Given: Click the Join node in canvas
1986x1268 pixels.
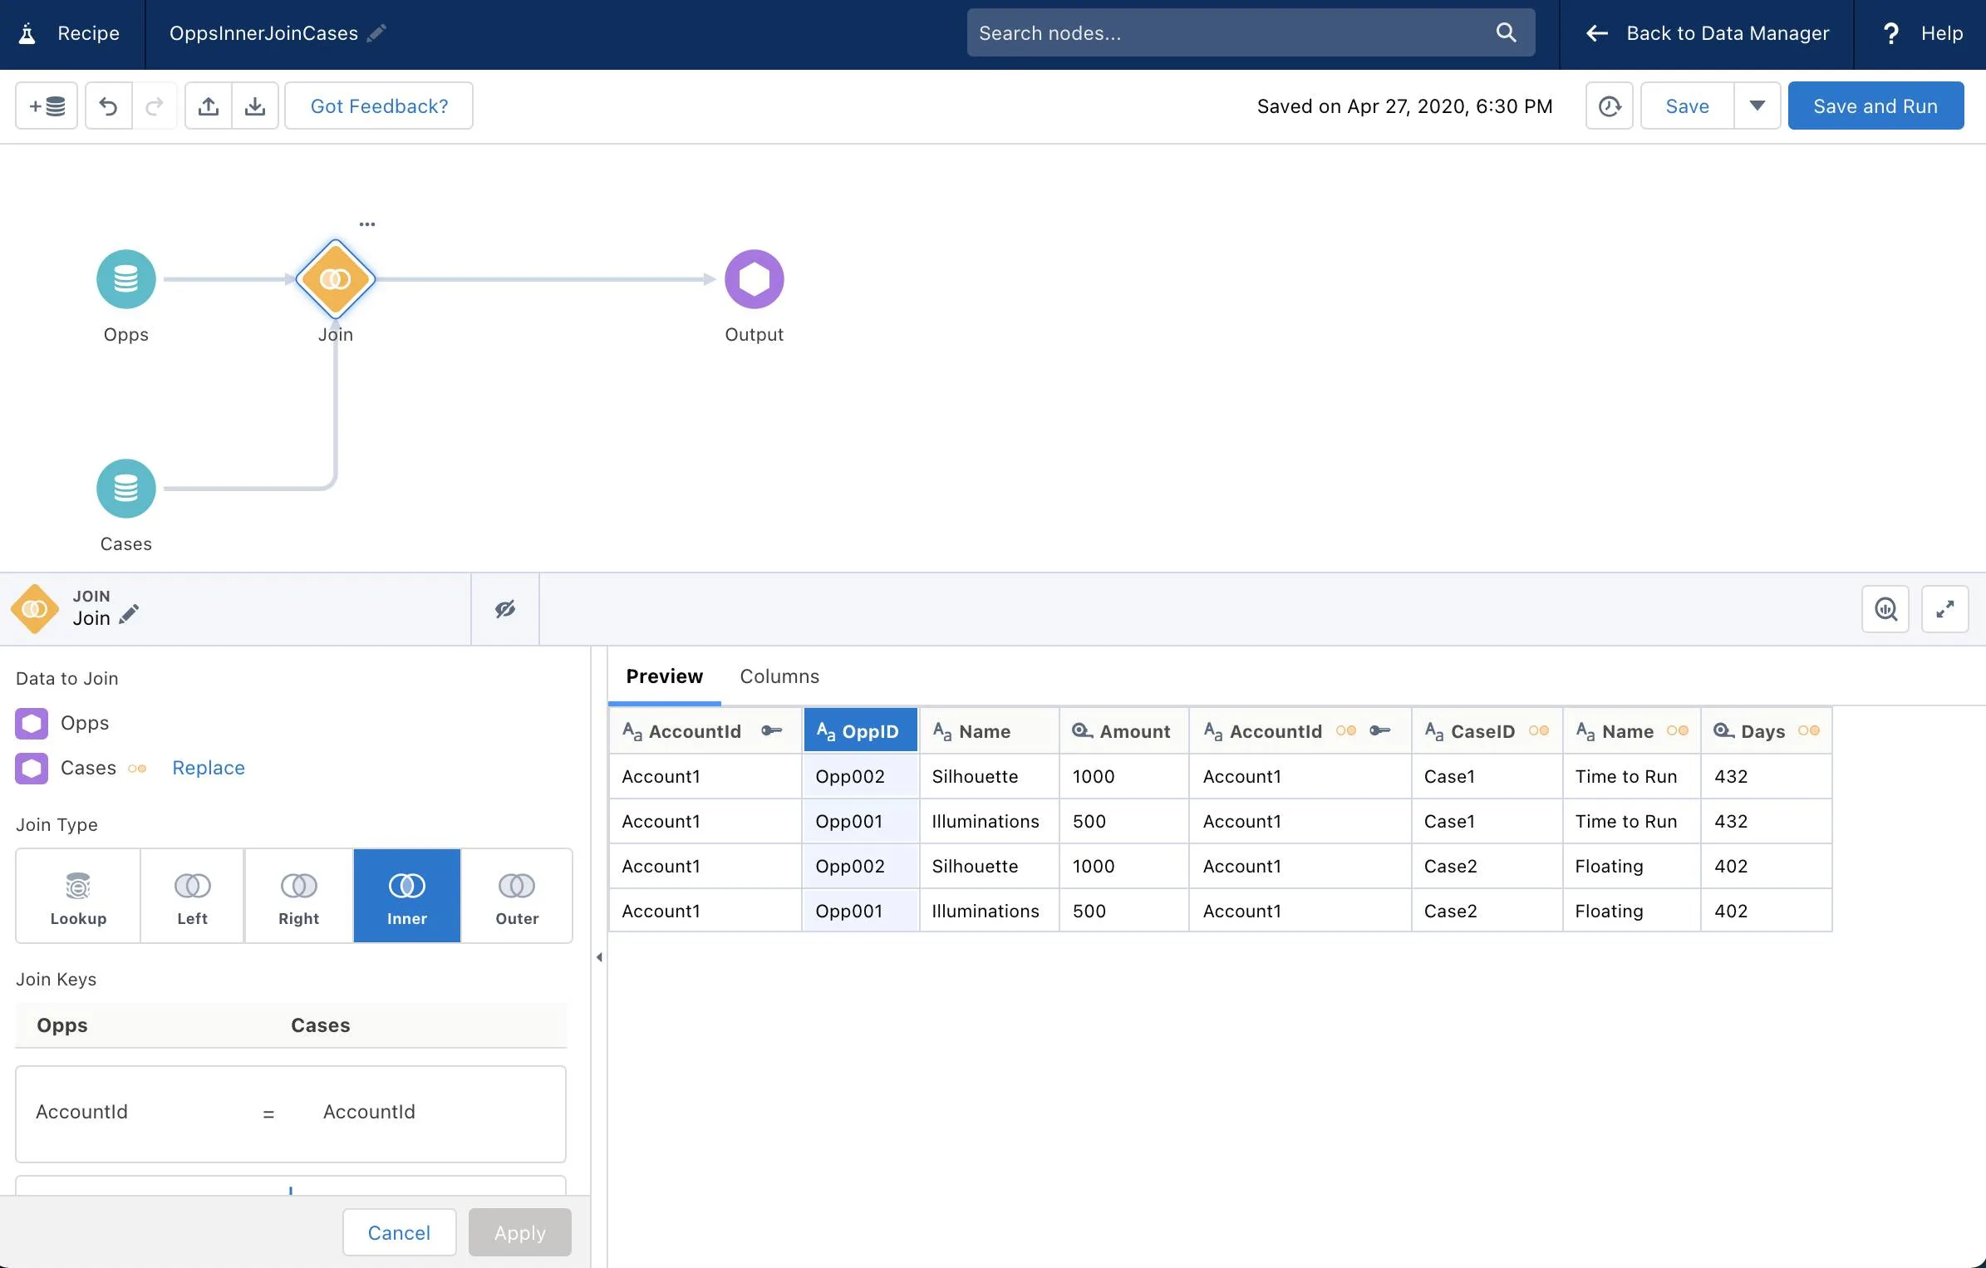Looking at the screenshot, I should tap(334, 278).
